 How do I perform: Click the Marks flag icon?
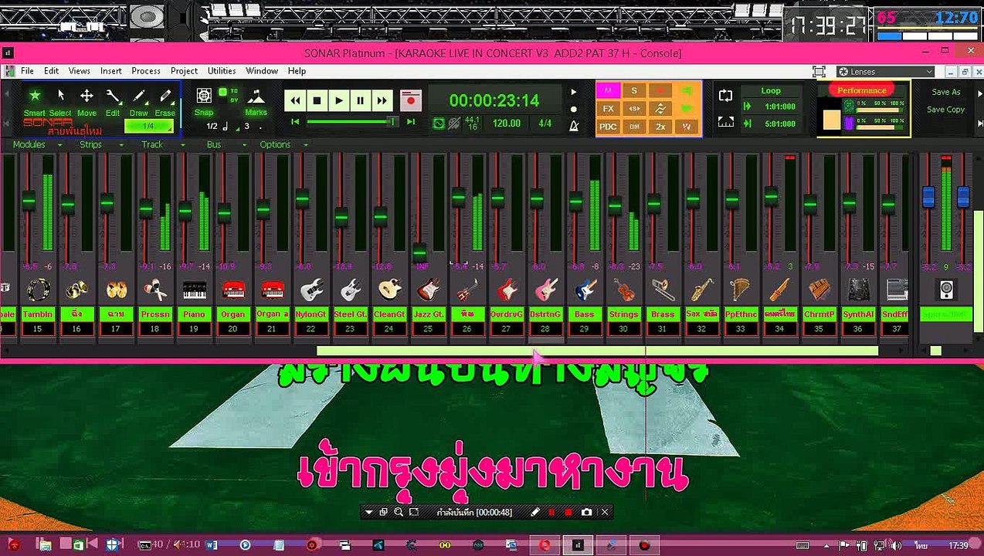pos(256,97)
